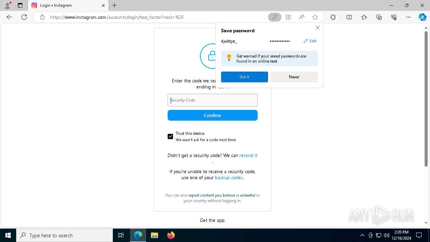The image size is (430, 242).
Task: Open report content you believe is unlawful link
Action: pyautogui.click(x=222, y=195)
